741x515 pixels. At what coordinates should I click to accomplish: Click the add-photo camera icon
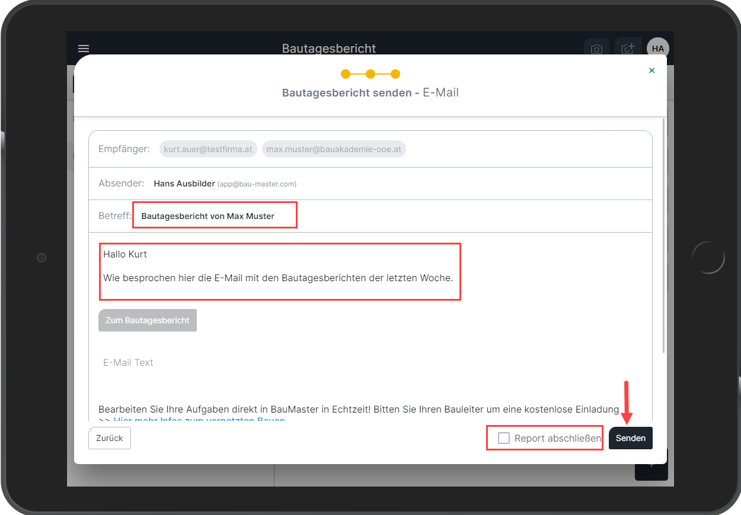[628, 49]
